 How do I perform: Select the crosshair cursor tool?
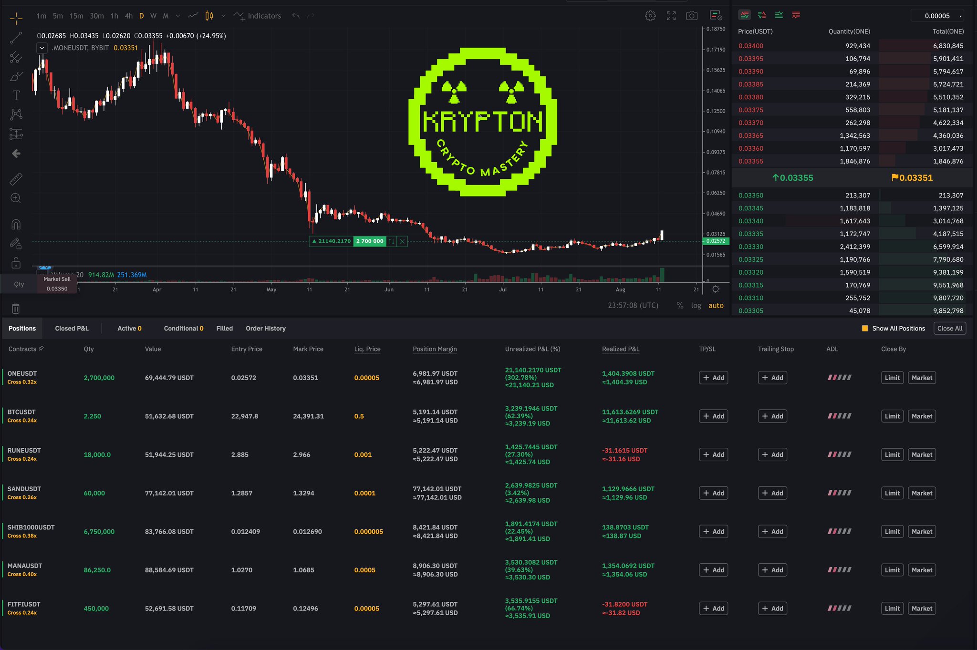point(16,19)
